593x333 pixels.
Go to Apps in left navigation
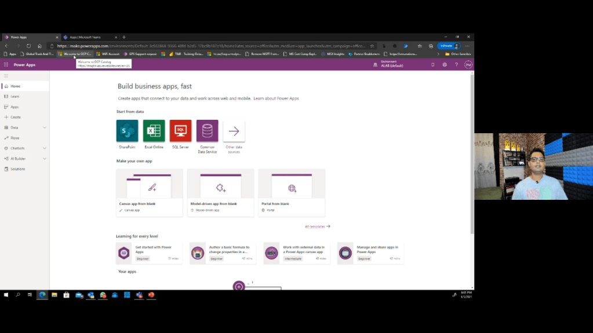point(14,107)
